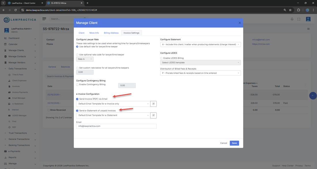Select 'Set custom rate below' radio option
The height and width of the screenshot is (169, 317).
coord(77,68)
